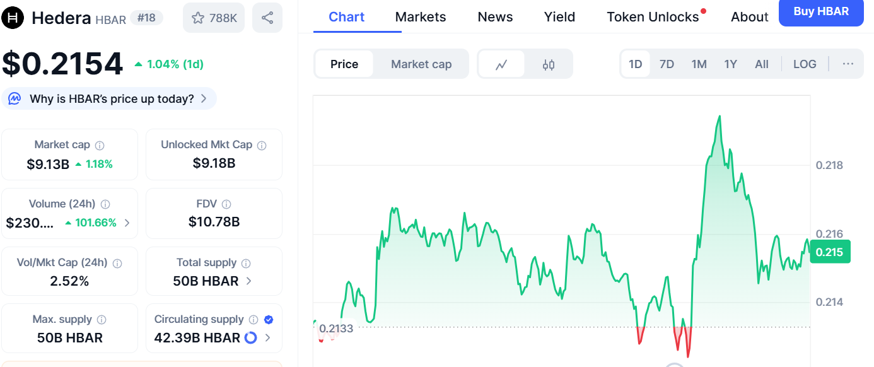Switch to candlestick chart icon

[549, 64]
